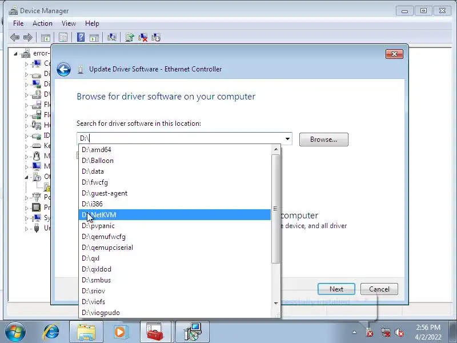Expand the ID (IDE controllers) category triangle
The height and width of the screenshot is (343, 457).
[26, 136]
